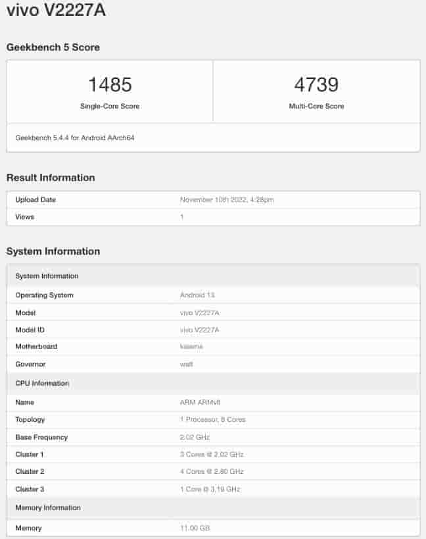Image resolution: width=426 pixels, height=539 pixels.
Task: Click the Android 13 operating system value
Action: (x=197, y=295)
